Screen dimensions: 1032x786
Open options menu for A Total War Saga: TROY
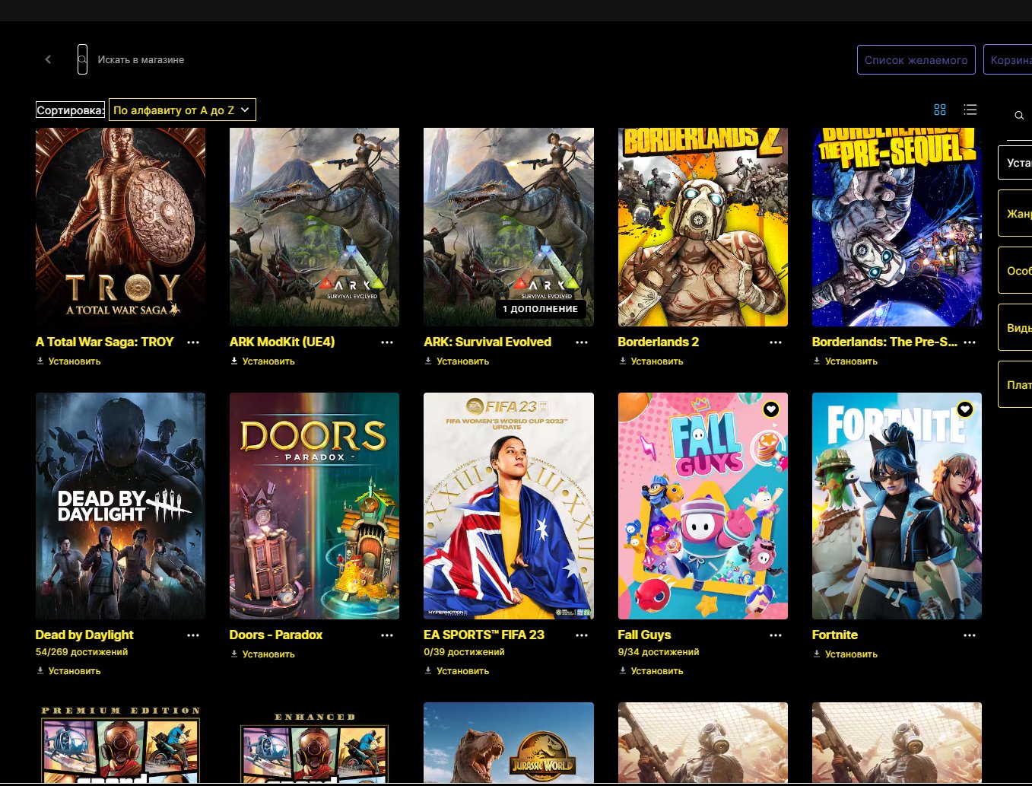pos(193,342)
